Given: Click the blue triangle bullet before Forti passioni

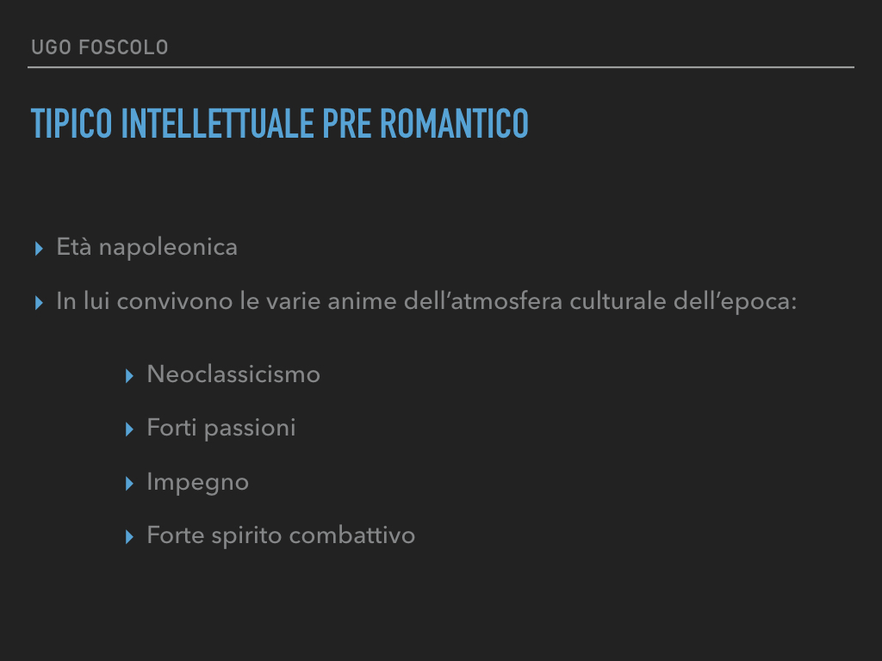Looking at the screenshot, I should coord(129,429).
